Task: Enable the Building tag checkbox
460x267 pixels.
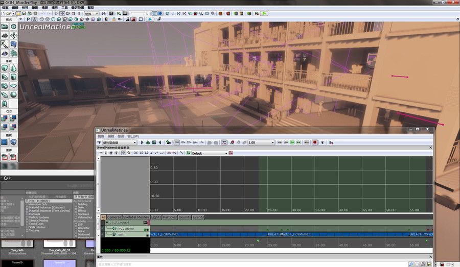Action: click(x=76, y=204)
